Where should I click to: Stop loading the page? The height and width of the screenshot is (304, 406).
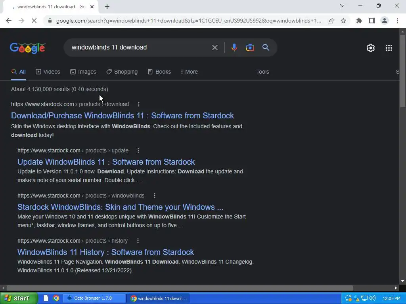point(34,21)
